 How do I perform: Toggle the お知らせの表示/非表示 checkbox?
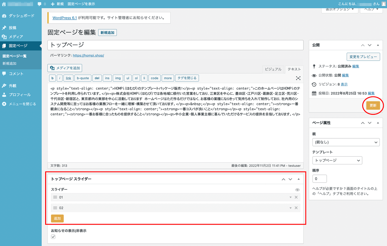coord(53,237)
